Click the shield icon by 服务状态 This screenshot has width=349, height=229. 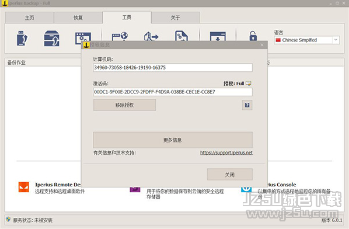pos(8,219)
